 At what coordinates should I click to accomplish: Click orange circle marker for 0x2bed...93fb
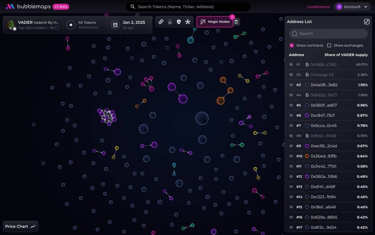[x=307, y=156]
